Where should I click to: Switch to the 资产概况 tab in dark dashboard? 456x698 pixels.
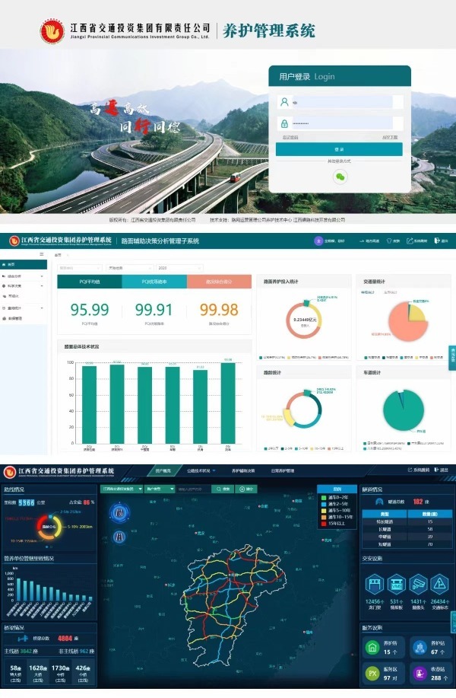click(163, 470)
